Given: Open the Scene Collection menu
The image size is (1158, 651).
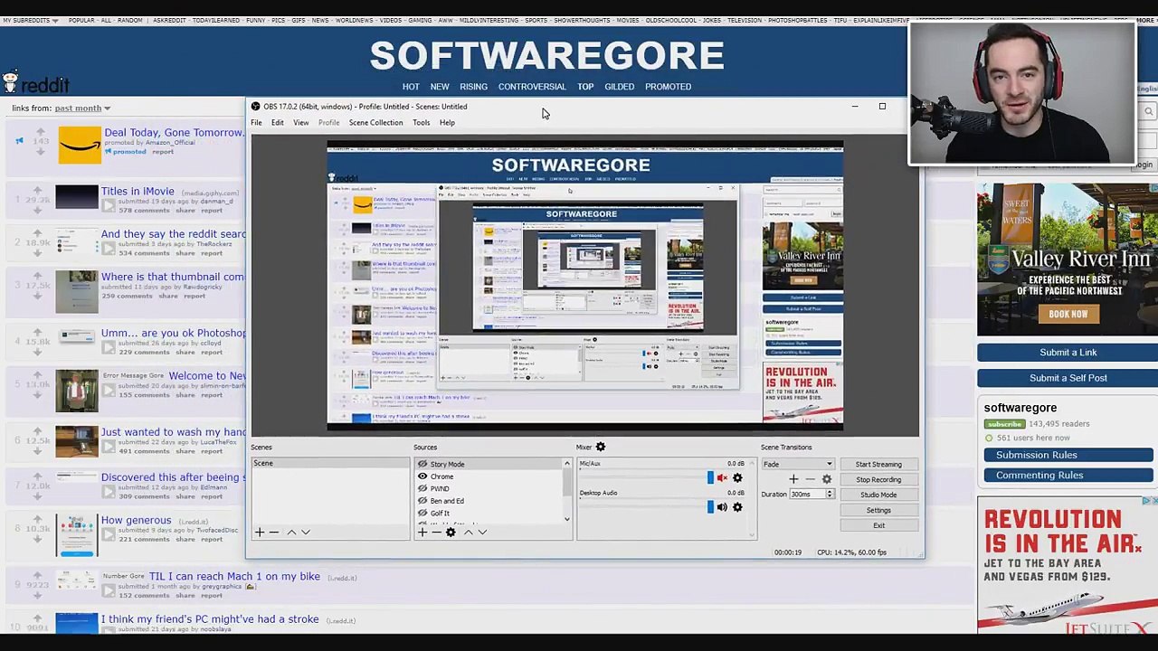Looking at the screenshot, I should [375, 123].
